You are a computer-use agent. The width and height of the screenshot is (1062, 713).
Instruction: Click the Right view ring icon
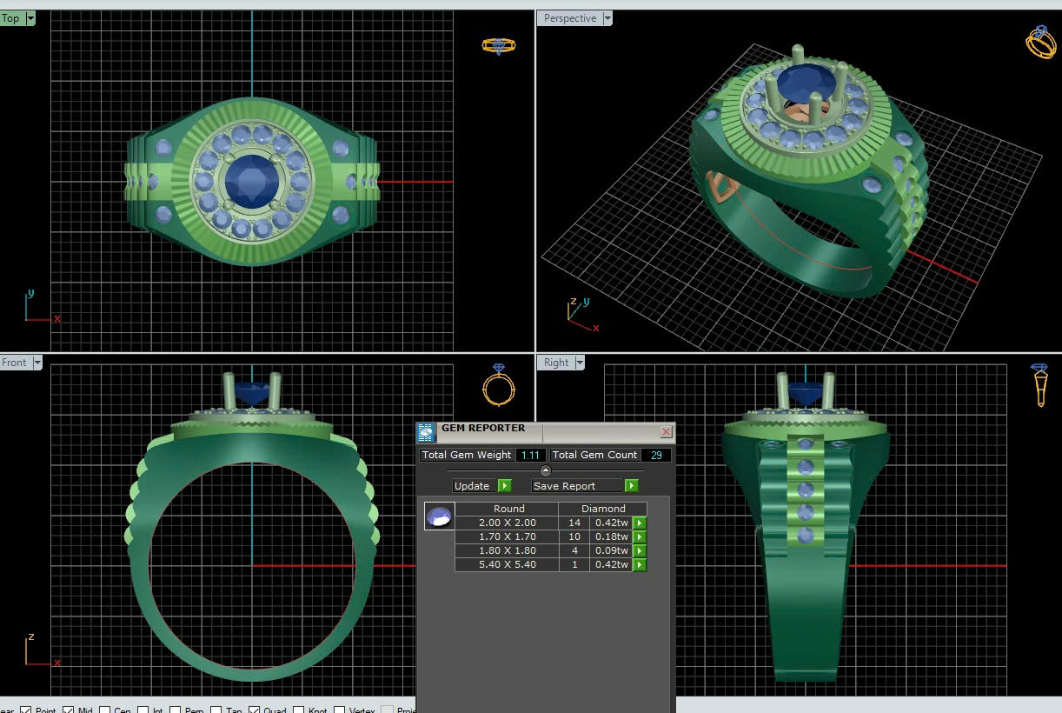pos(1039,385)
